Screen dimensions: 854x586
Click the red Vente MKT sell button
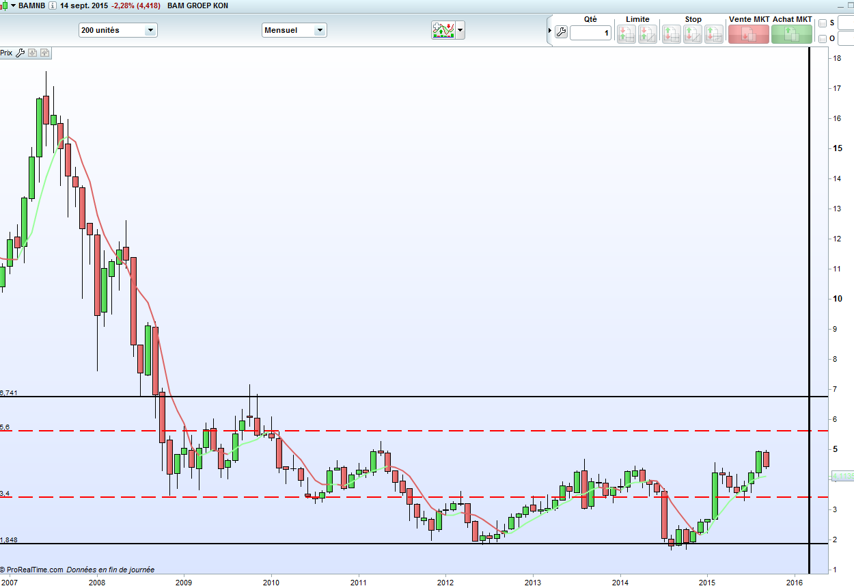coord(749,34)
